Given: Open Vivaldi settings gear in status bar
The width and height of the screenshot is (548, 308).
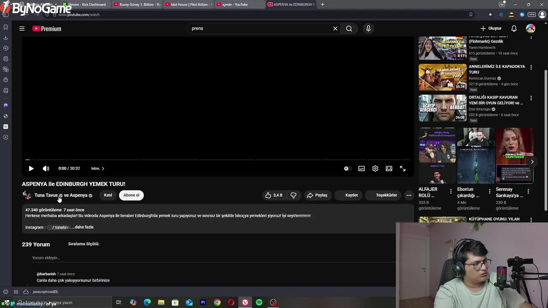Looking at the screenshot, I should click(x=6, y=292).
